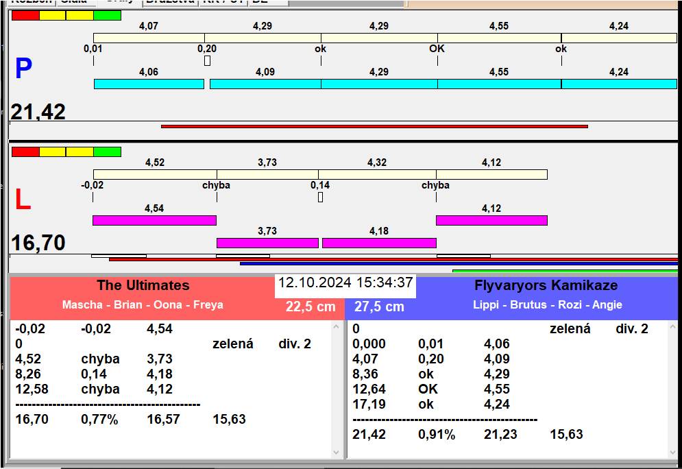This screenshot has width=682, height=469.
Task: Select the cream 4,52 segment in lane L
Action: [x=155, y=174]
